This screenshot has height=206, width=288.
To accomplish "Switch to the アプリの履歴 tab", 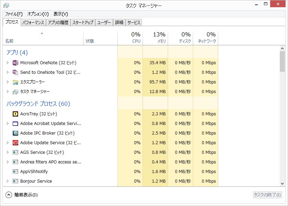I will coord(58,23).
